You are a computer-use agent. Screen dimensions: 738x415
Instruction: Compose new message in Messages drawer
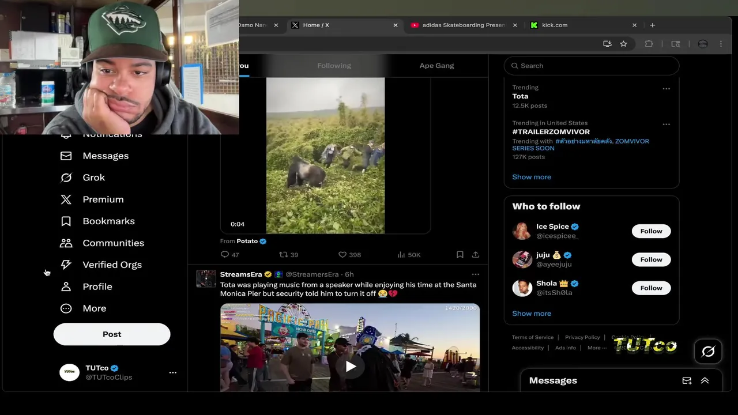(687, 380)
